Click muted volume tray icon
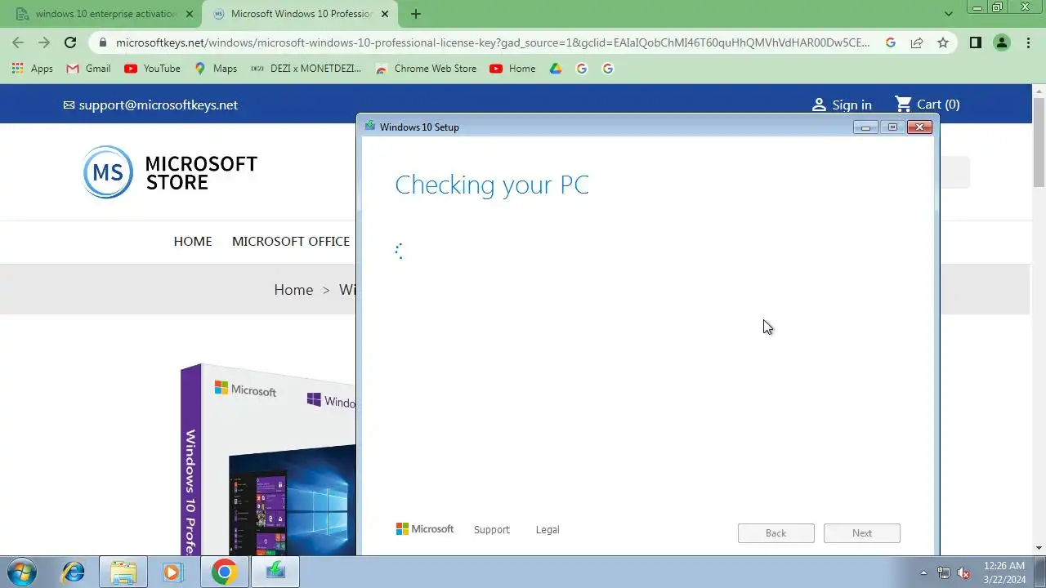The image size is (1046, 588). 963,572
